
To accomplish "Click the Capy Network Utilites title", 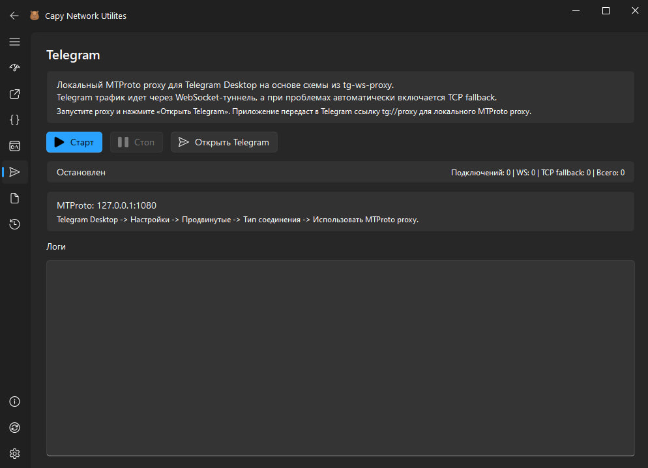I will point(85,16).
